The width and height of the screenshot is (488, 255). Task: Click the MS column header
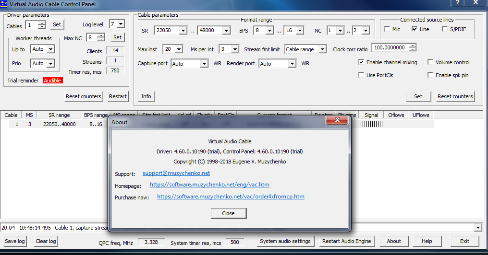pos(29,115)
